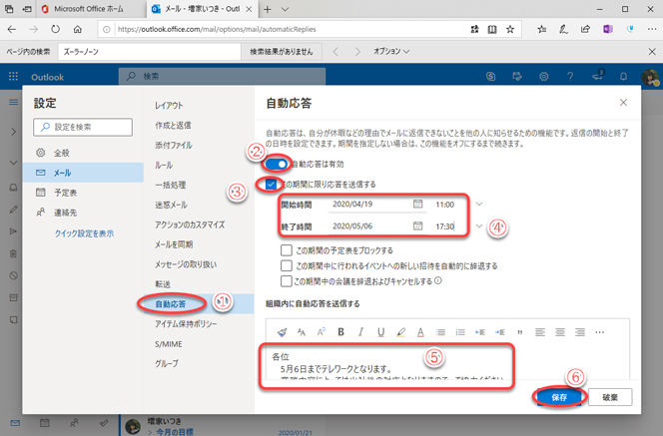Open クイック設定を表示 link

[84, 233]
